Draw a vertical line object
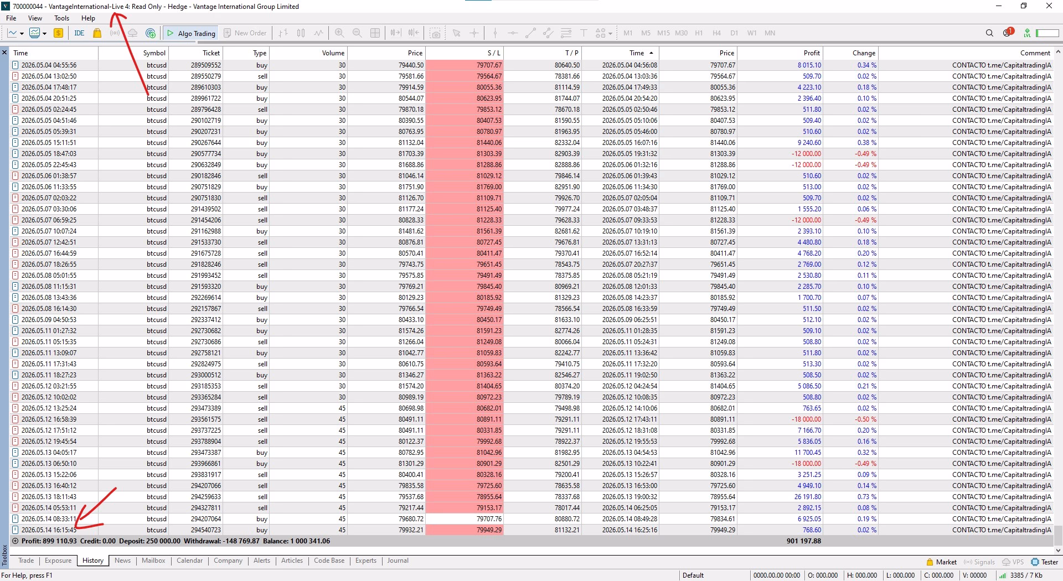Viewport: 1063px width, 581px height. coord(495,33)
